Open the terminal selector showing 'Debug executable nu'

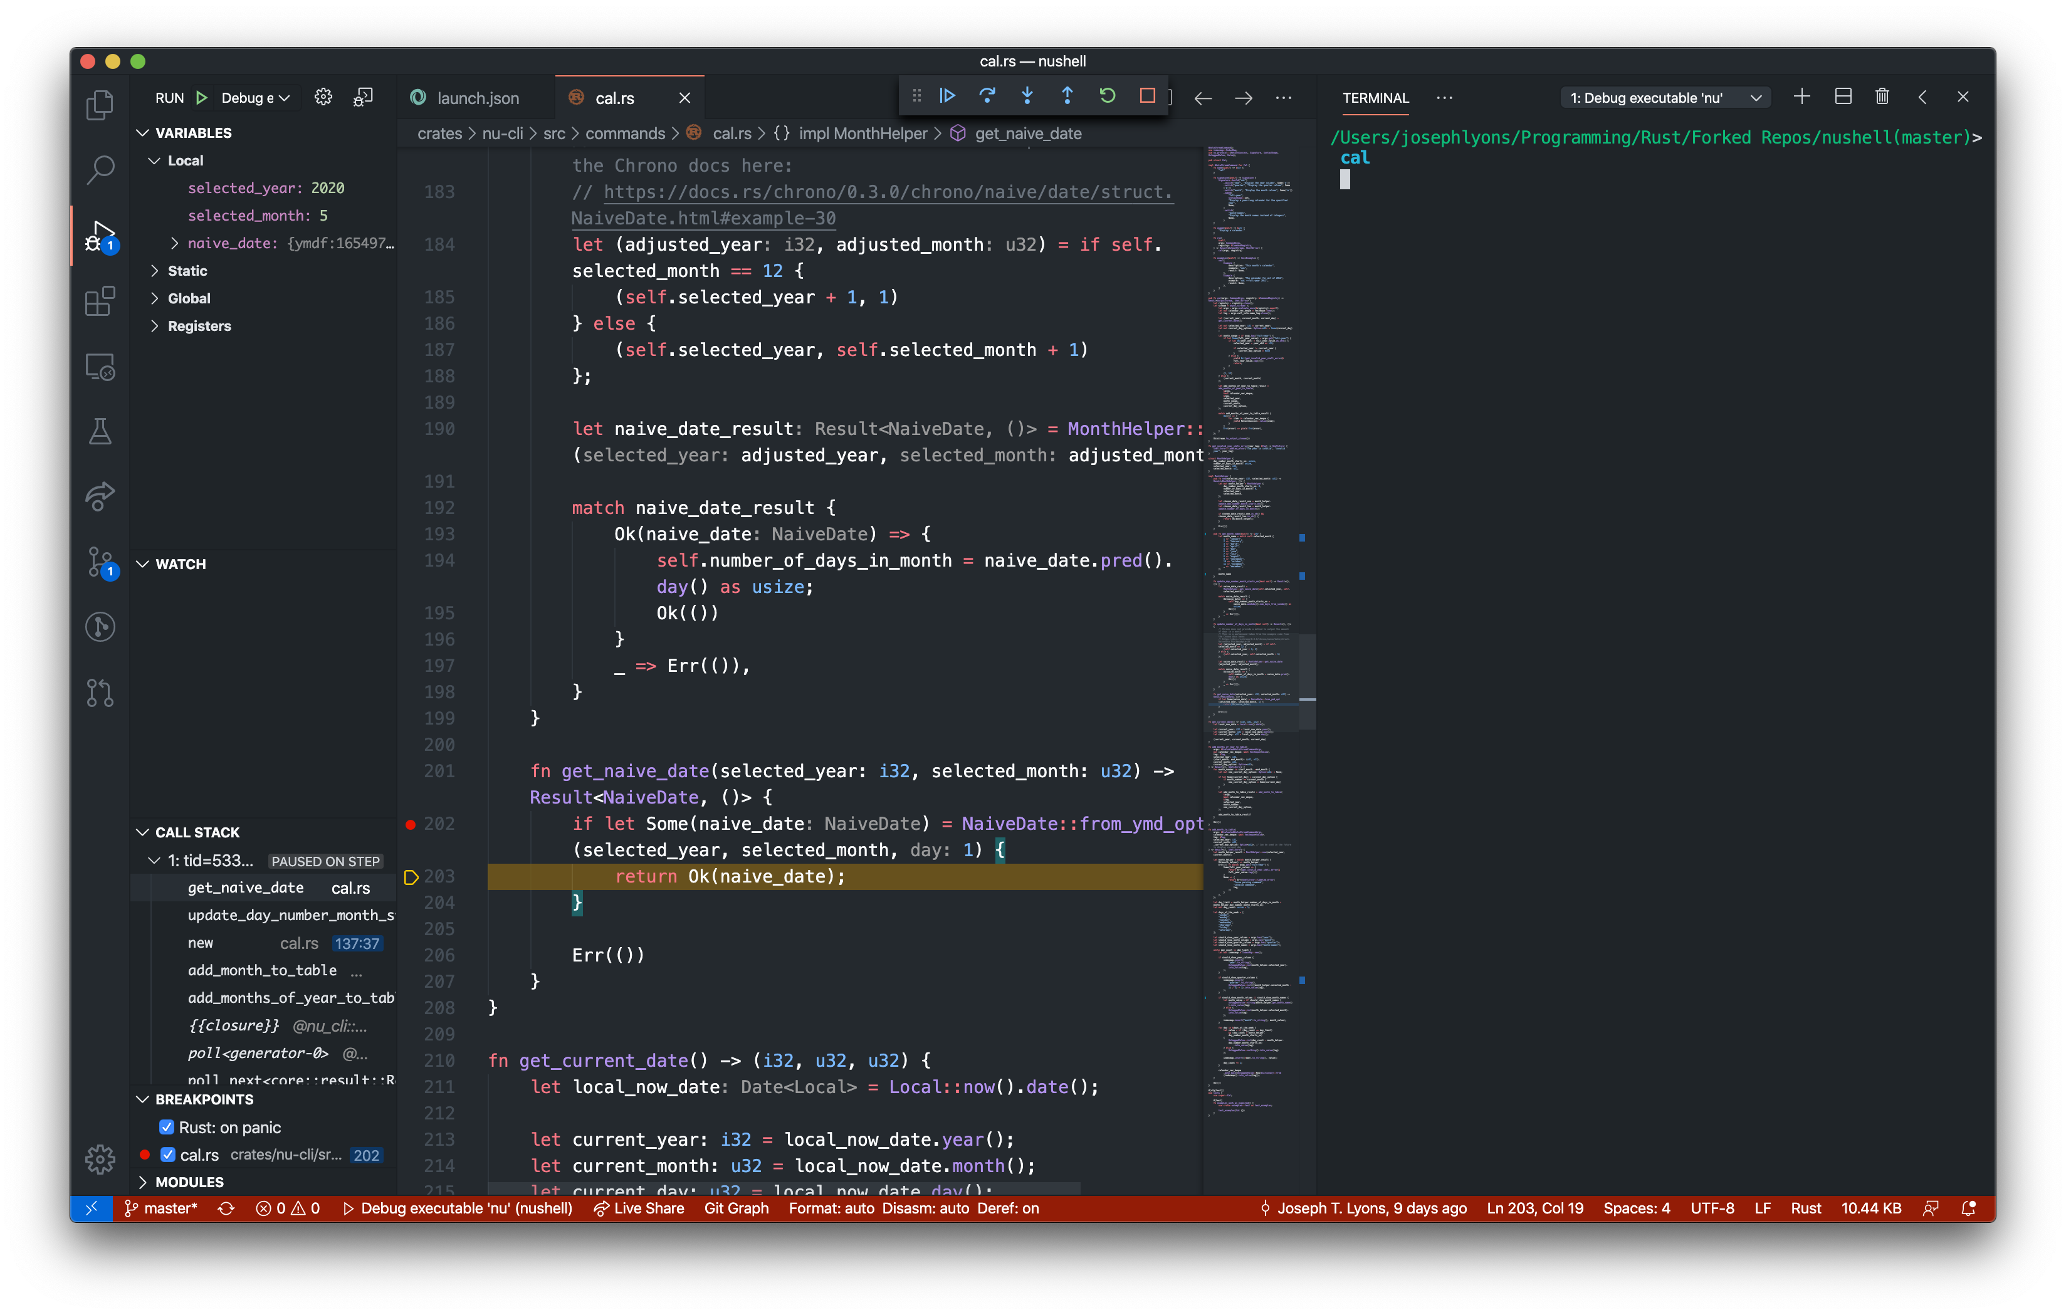(x=1663, y=97)
